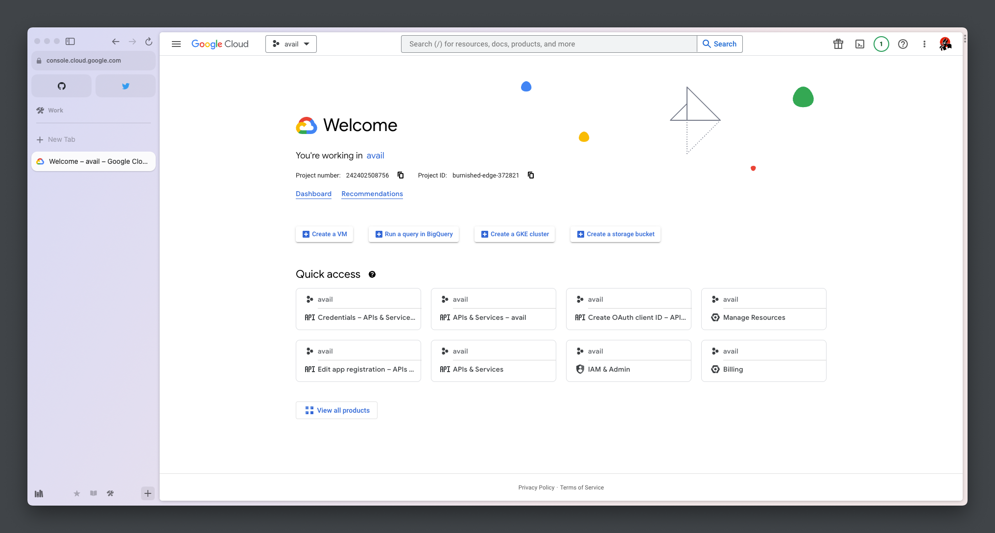Open the vertical three-dot settings menu
Viewport: 995px width, 533px height.
(924, 44)
